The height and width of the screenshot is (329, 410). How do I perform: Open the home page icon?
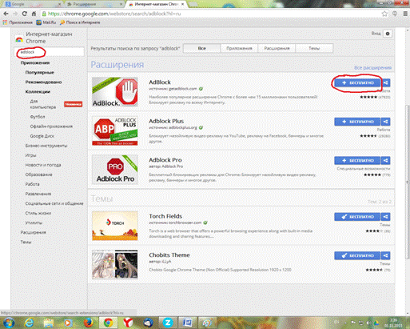click(x=34, y=14)
